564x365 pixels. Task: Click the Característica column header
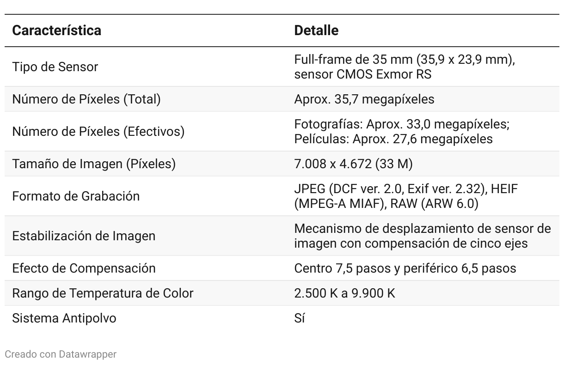56,30
